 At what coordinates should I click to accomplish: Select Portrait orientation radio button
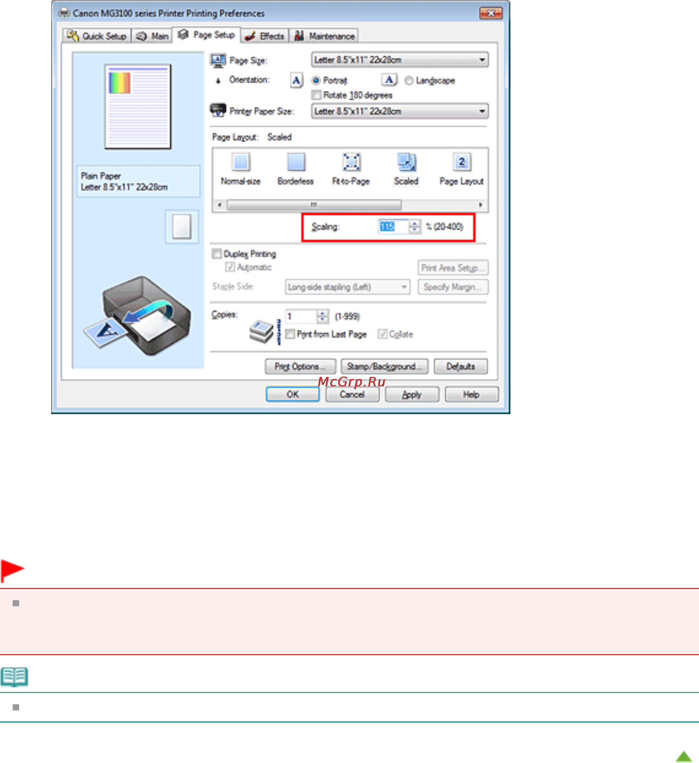(x=316, y=81)
